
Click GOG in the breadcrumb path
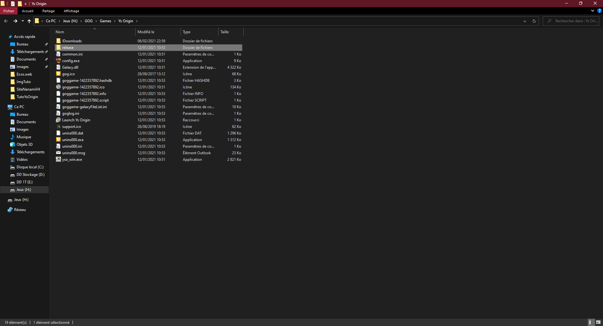pyautogui.click(x=89, y=21)
